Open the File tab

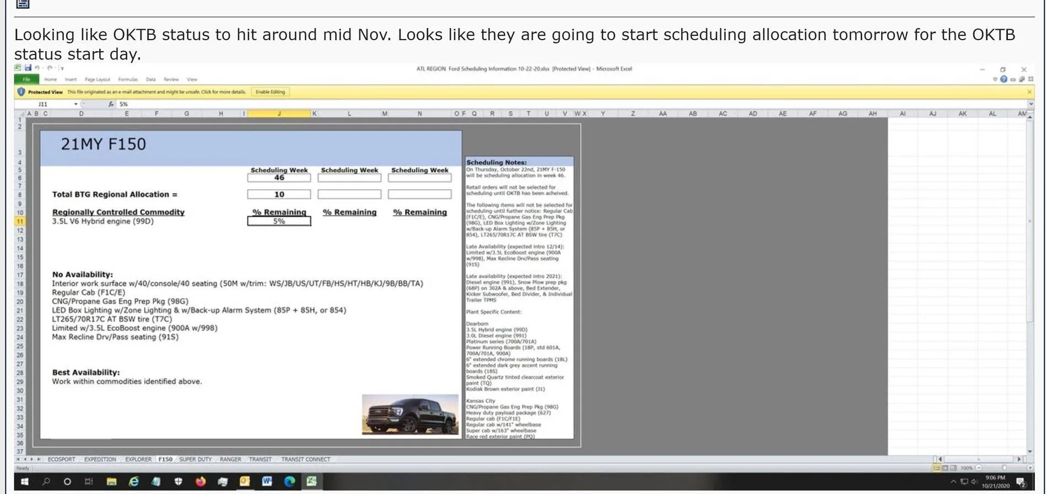(26, 79)
